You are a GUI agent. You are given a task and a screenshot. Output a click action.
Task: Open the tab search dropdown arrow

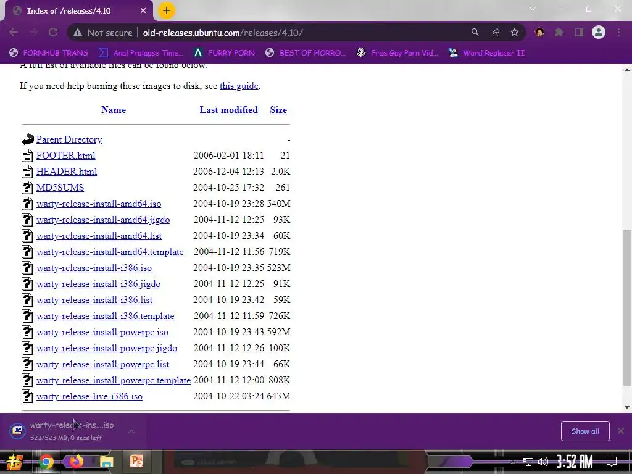[533, 9]
